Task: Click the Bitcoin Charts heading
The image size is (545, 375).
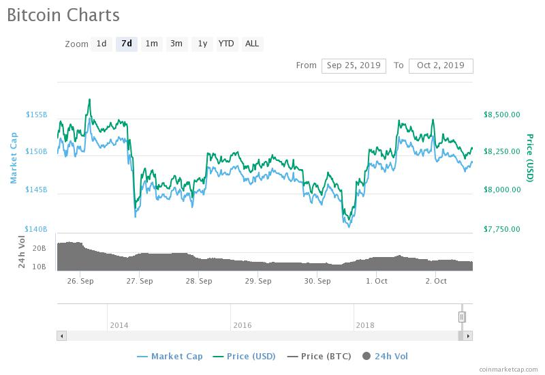Action: tap(63, 15)
